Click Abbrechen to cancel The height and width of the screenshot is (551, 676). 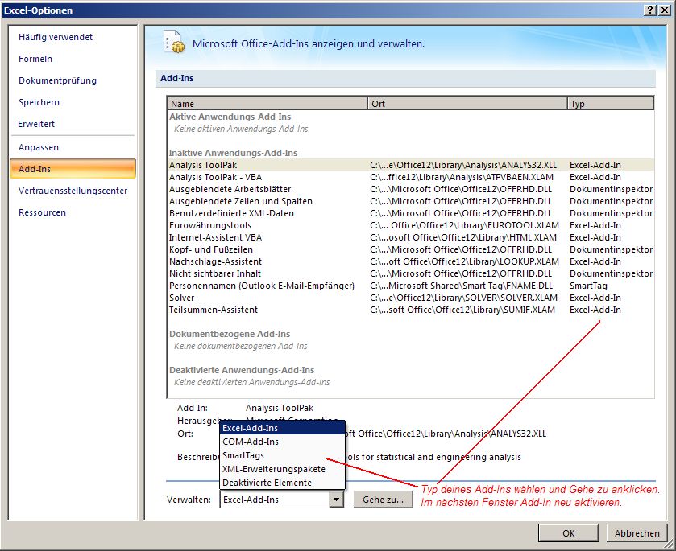click(637, 533)
